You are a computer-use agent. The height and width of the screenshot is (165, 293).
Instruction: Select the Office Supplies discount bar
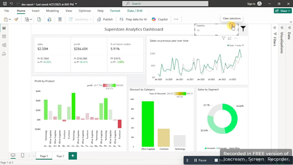coord(148,124)
